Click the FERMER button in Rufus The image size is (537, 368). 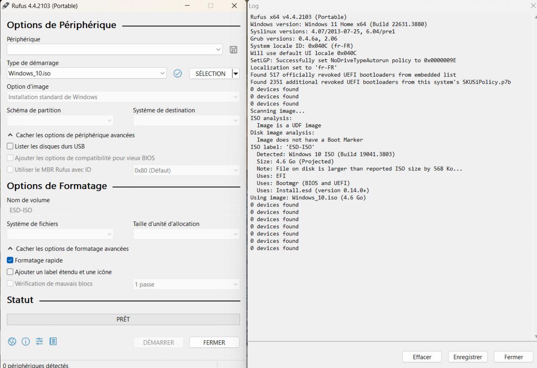click(214, 342)
